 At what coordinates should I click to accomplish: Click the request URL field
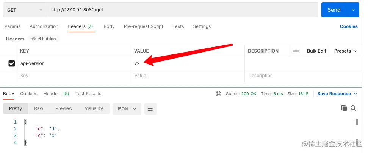pos(182,10)
